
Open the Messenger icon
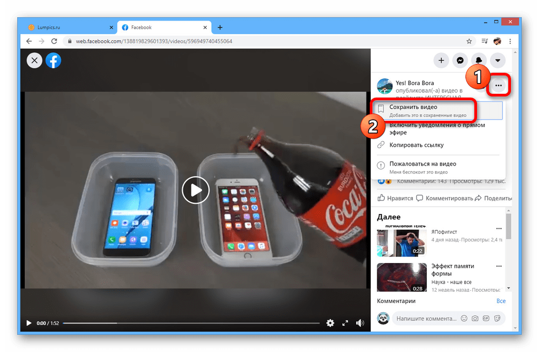coord(460,61)
